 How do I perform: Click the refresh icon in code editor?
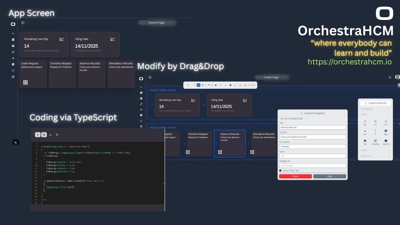tap(57, 135)
